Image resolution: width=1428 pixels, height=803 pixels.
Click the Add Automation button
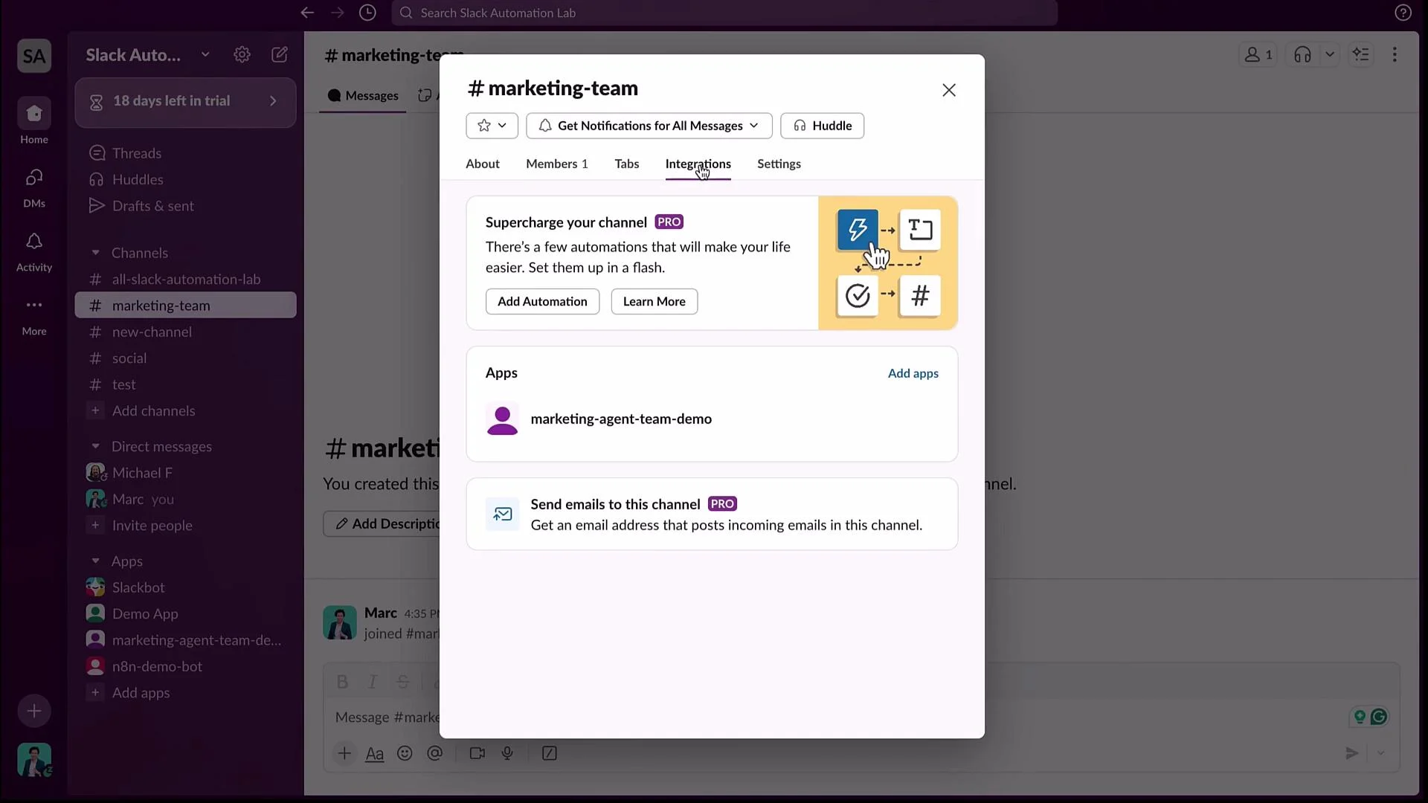542,301
